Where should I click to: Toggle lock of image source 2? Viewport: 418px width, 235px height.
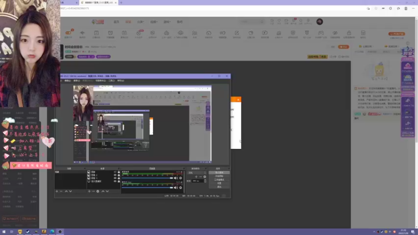(x=119, y=175)
